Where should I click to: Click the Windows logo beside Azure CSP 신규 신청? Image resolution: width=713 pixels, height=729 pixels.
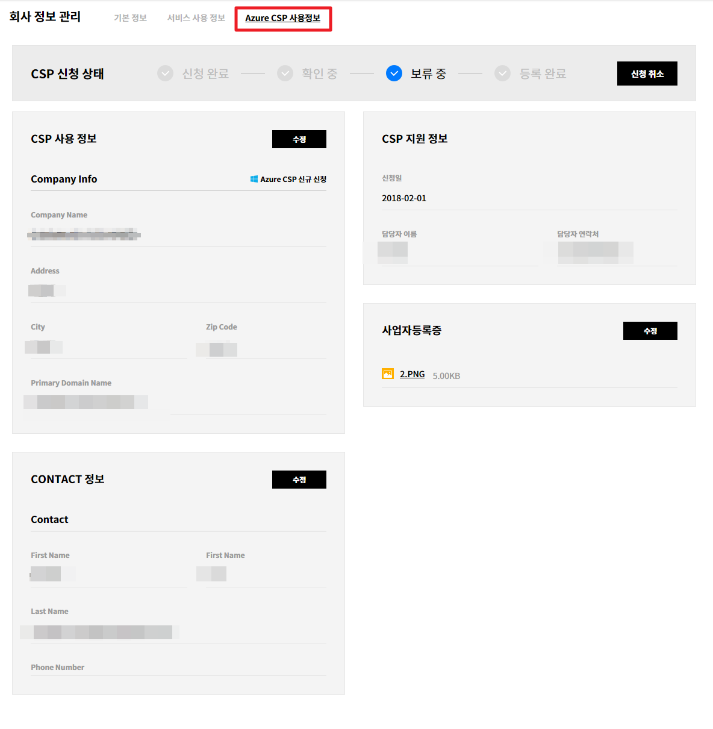point(254,179)
